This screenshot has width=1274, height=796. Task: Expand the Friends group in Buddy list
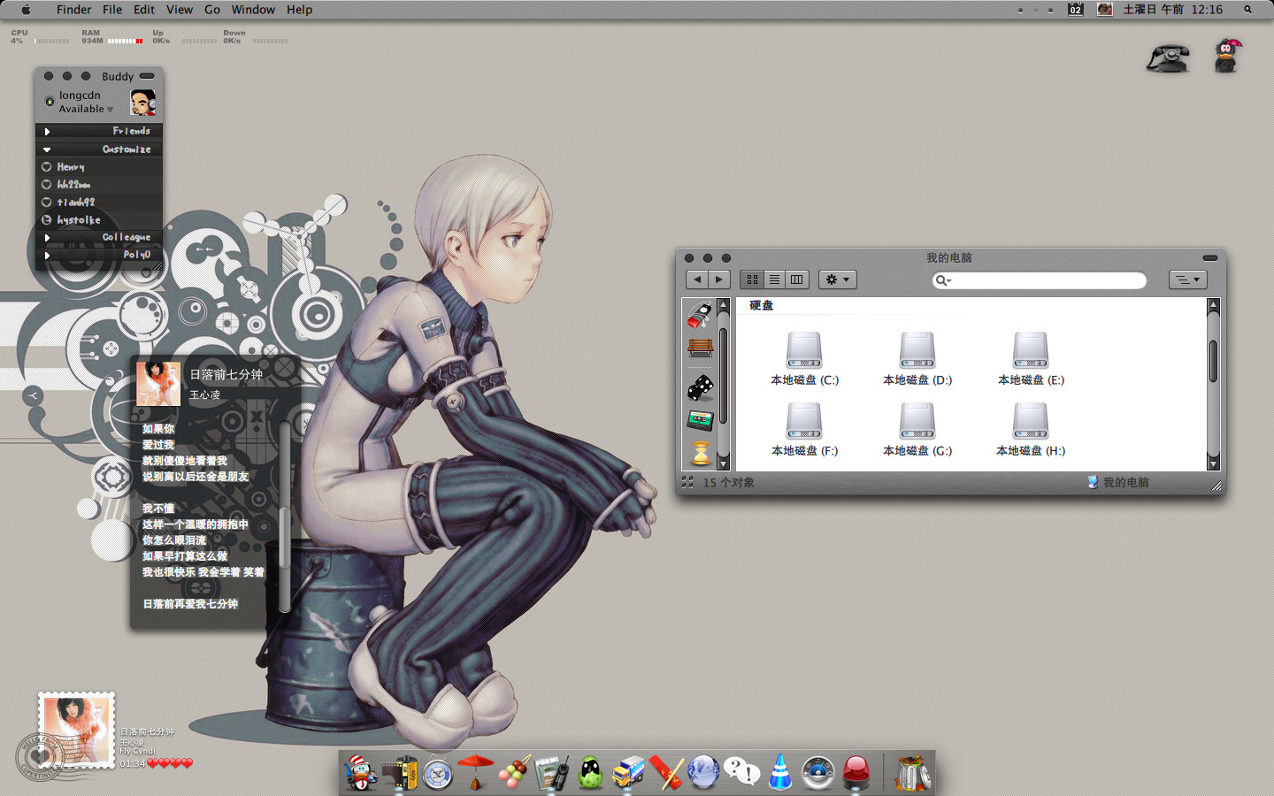(x=47, y=132)
